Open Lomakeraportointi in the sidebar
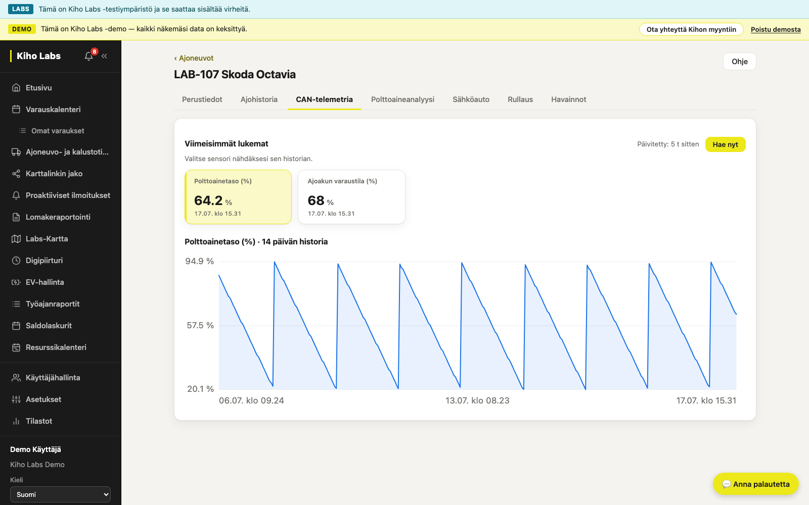The image size is (809, 505). pos(61,217)
